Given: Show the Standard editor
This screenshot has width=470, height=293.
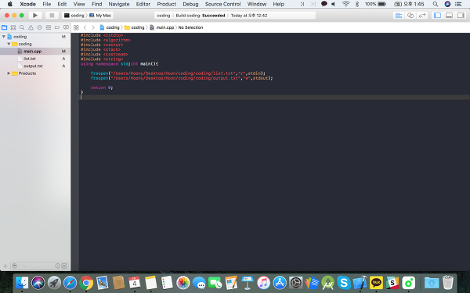Looking at the screenshot, I should point(399,16).
